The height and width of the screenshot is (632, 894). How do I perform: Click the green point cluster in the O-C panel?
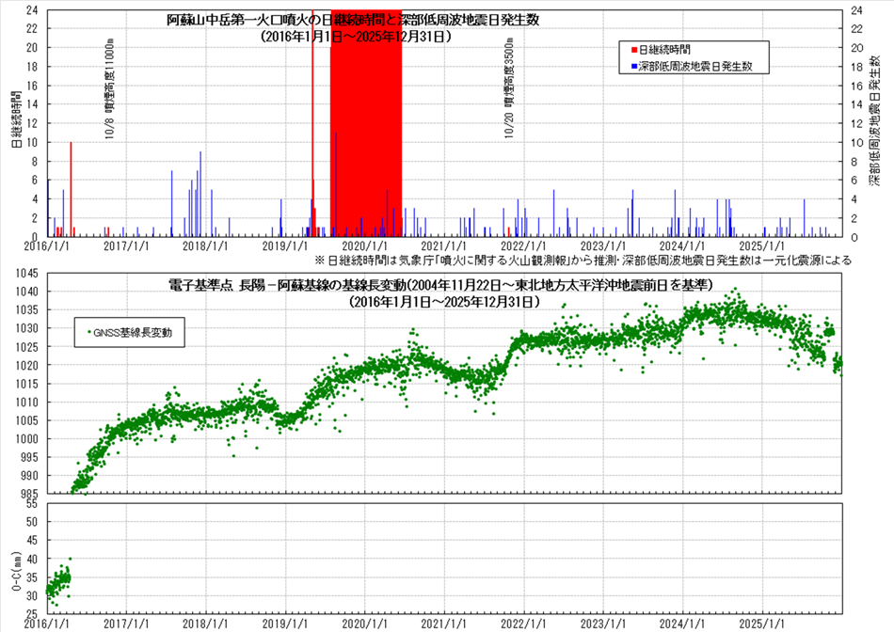[x=57, y=583]
